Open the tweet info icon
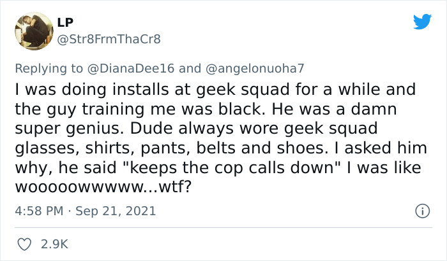 click(421, 211)
